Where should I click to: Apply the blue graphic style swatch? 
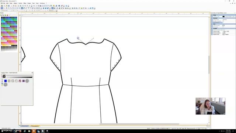[6, 81]
